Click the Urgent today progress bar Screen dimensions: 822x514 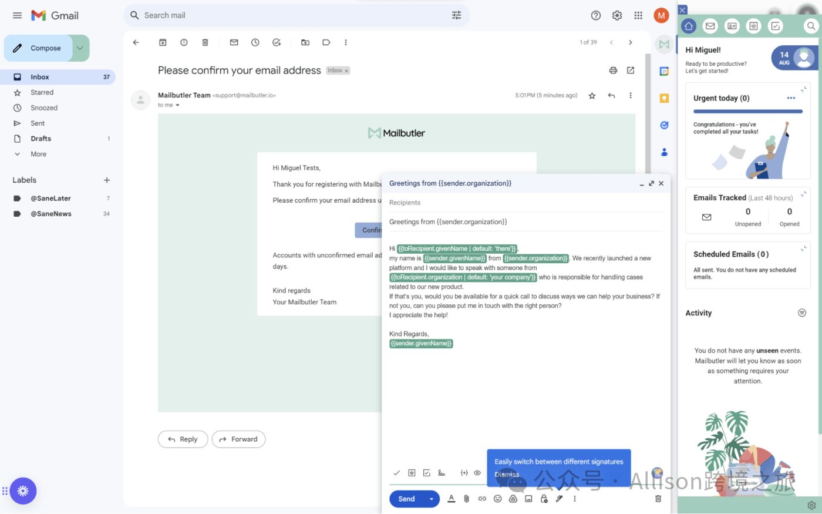(x=747, y=111)
